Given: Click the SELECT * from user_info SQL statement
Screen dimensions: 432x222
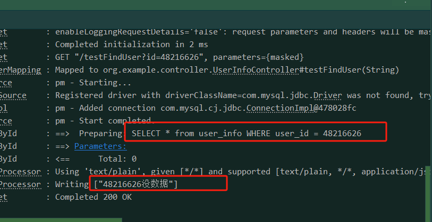Looking at the screenshot, I should pyautogui.click(x=247, y=134).
